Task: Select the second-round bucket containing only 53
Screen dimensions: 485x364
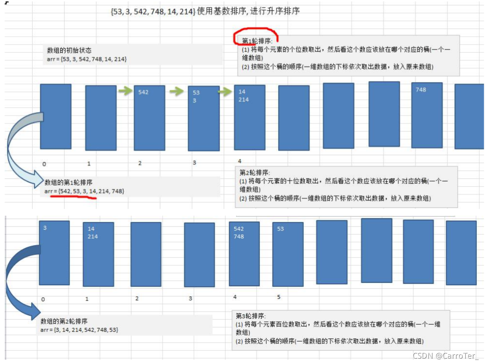Action: click(x=288, y=254)
